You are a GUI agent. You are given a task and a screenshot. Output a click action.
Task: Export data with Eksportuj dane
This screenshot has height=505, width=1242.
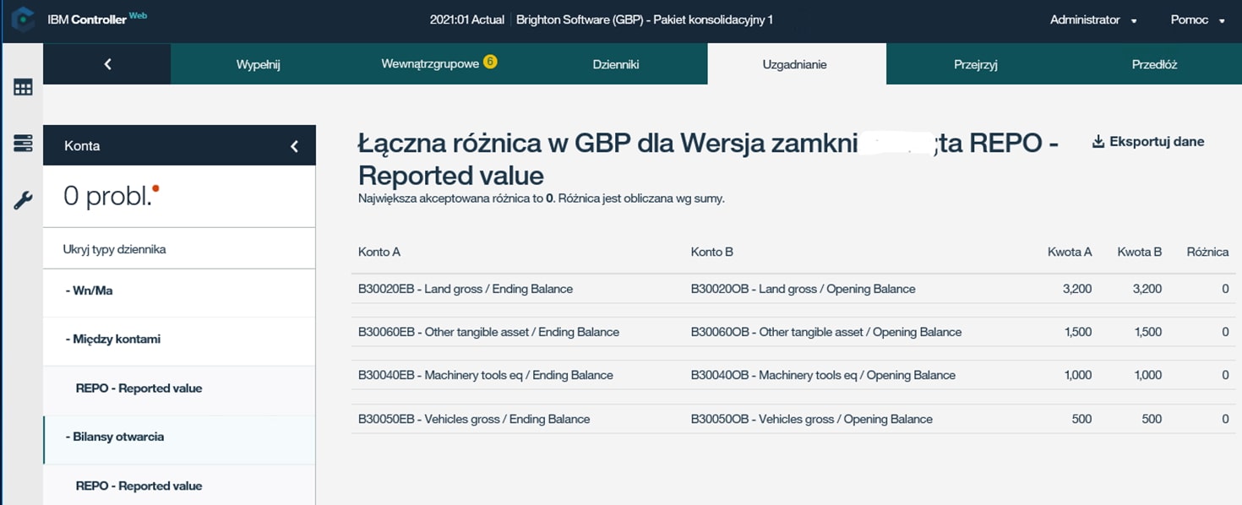pos(1148,142)
